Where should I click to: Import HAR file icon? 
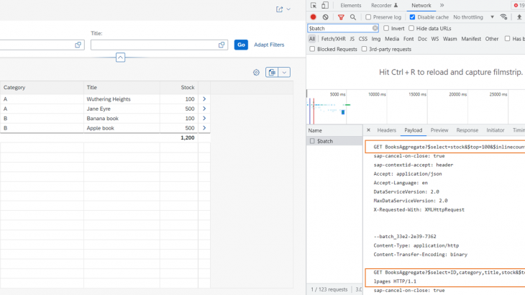coord(519,17)
